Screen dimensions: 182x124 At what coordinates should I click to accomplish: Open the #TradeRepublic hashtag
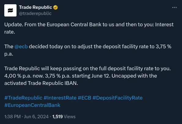(x=23, y=98)
